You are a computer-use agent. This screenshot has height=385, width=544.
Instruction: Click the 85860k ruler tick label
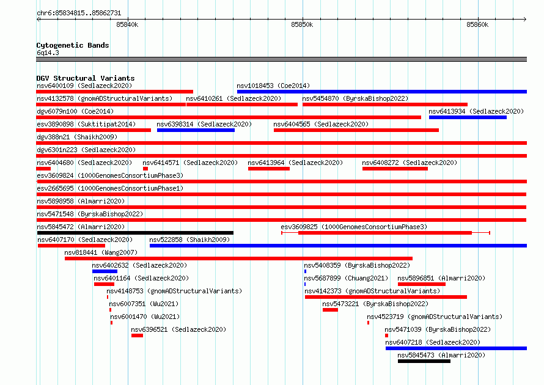point(477,24)
